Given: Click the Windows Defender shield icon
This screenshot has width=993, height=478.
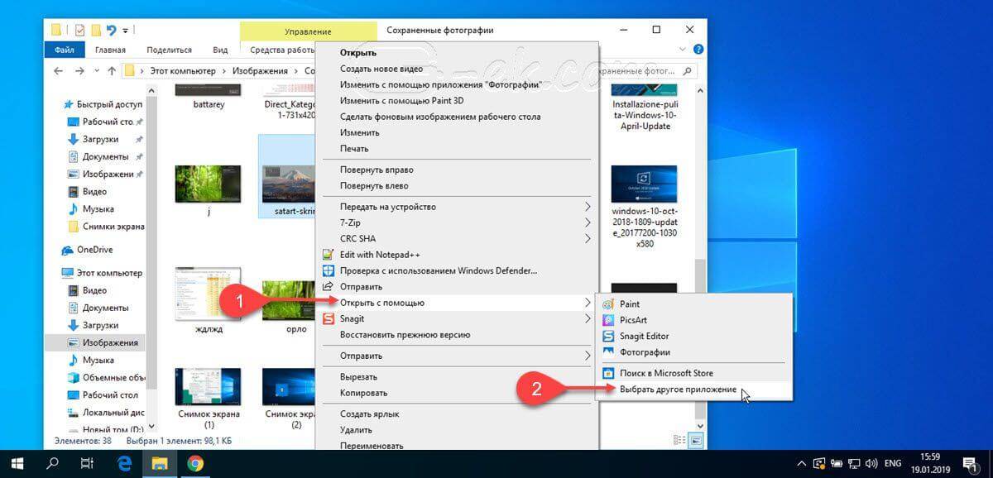Looking at the screenshot, I should coord(327,270).
